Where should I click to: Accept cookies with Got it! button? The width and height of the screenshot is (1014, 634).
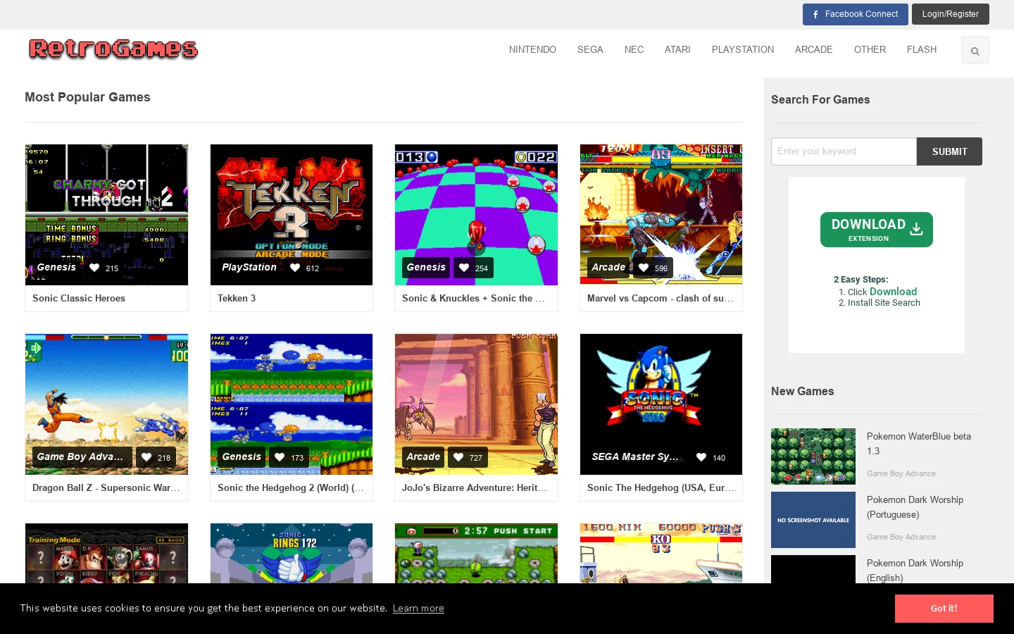point(944,609)
